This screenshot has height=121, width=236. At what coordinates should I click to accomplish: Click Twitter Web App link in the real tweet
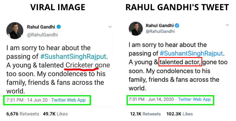(194, 99)
